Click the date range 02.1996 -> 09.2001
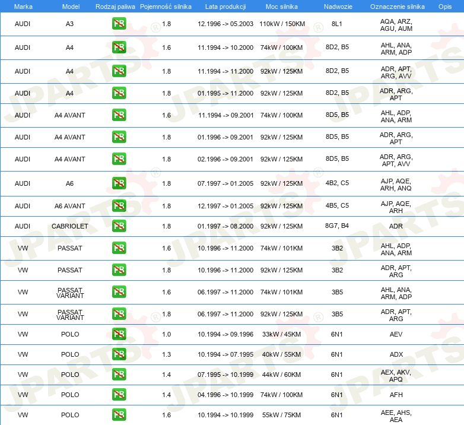 click(225, 159)
